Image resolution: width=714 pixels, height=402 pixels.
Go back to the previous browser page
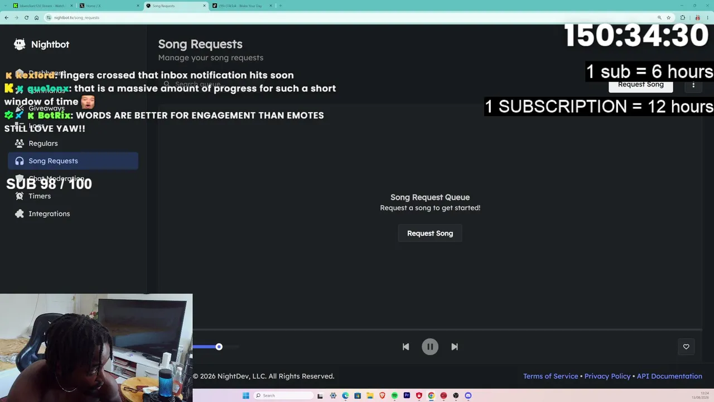pyautogui.click(x=6, y=17)
